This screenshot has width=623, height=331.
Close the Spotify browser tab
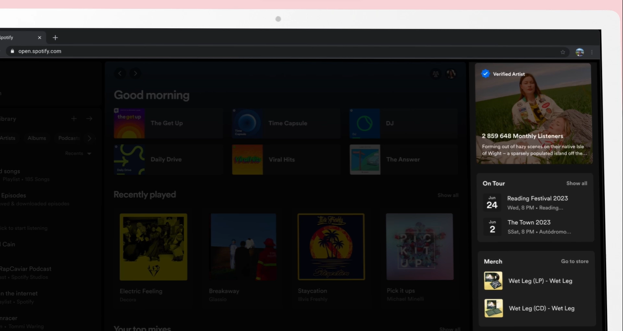(x=40, y=38)
